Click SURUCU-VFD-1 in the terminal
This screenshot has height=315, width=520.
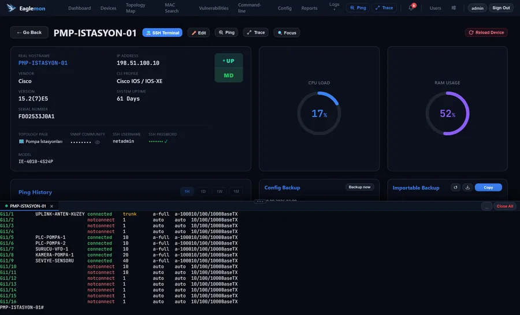click(52, 249)
